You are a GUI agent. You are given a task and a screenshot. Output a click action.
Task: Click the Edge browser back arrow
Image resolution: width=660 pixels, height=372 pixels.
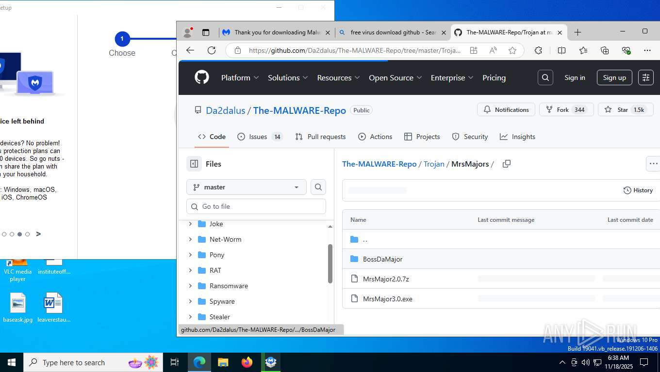point(190,50)
